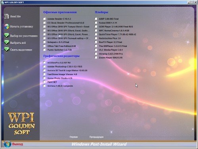Check the Office Tab Free Edition box
Screen dimensions: 198x149
click(x=44, y=46)
